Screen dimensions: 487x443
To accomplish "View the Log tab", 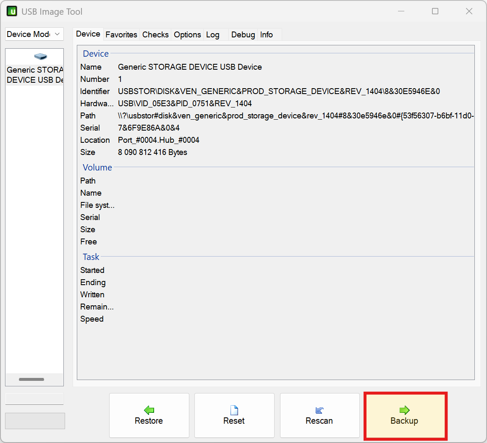I will pyautogui.click(x=212, y=34).
